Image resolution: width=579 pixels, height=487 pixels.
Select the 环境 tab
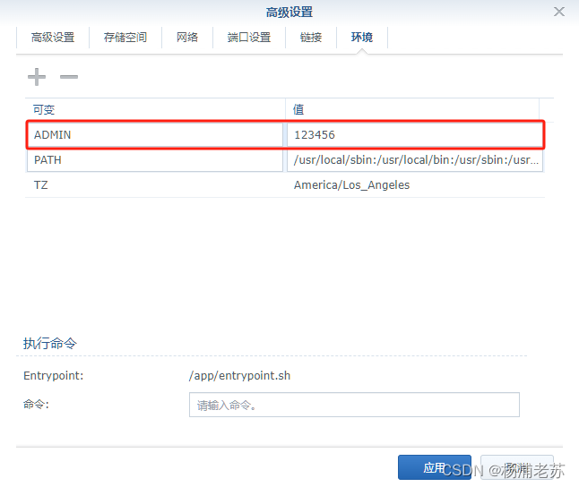(x=362, y=38)
